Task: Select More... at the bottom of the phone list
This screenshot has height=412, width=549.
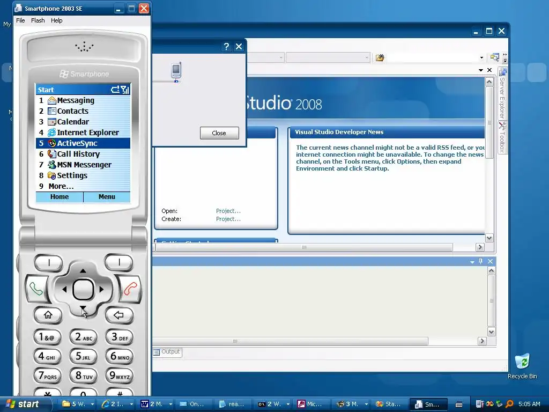Action: pos(83,186)
